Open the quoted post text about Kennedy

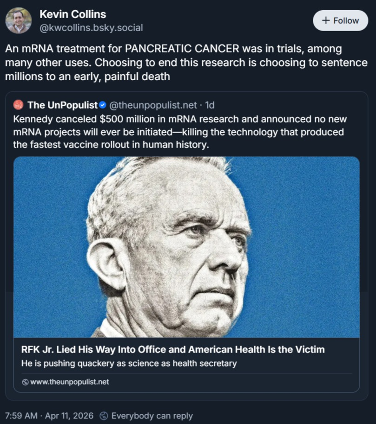tap(180, 132)
